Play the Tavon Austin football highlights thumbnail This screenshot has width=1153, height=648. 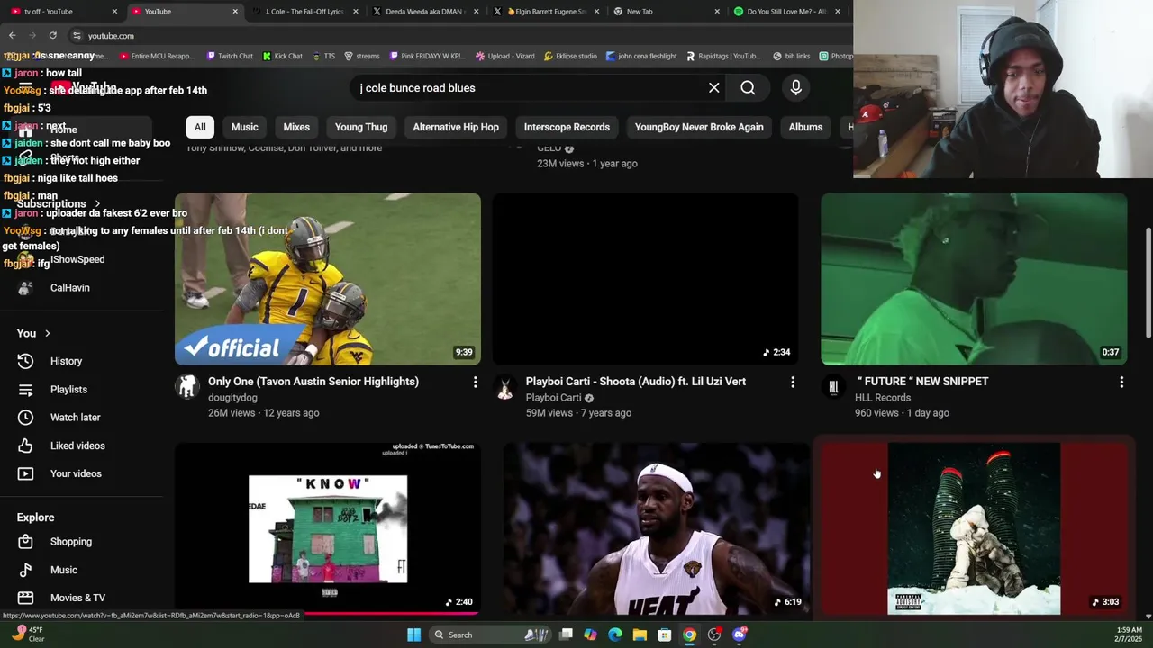coord(328,279)
